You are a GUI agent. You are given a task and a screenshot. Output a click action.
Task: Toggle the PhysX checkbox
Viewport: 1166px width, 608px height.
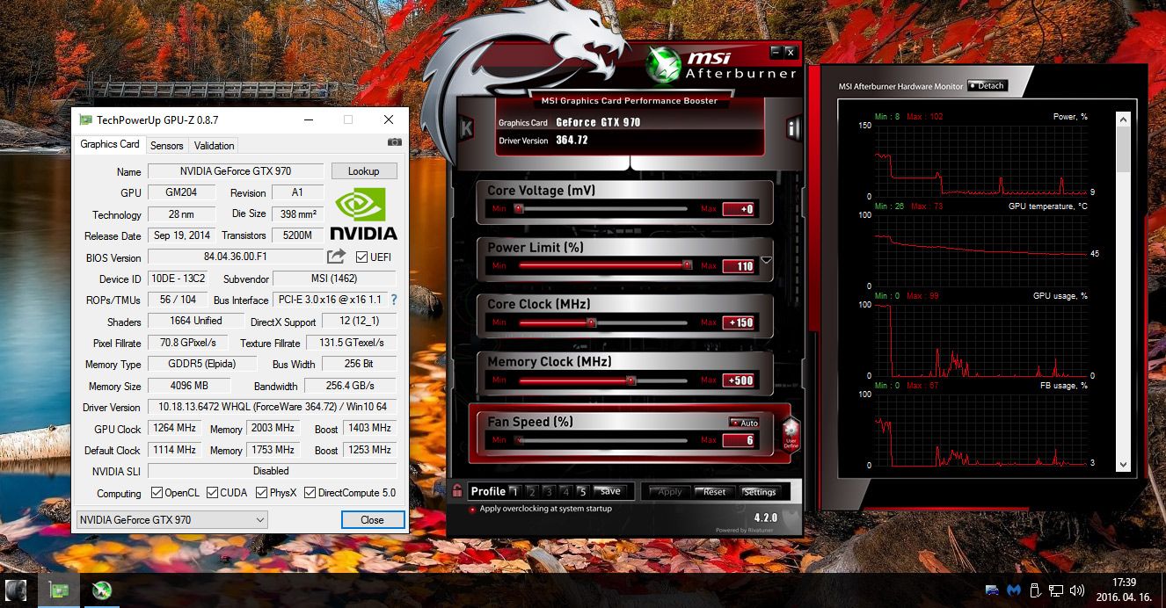(x=261, y=493)
